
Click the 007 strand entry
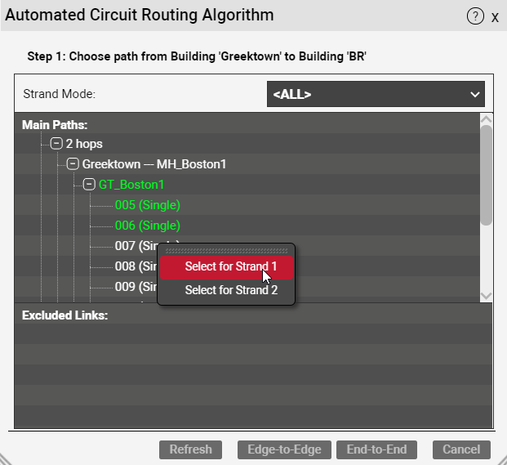pos(135,246)
